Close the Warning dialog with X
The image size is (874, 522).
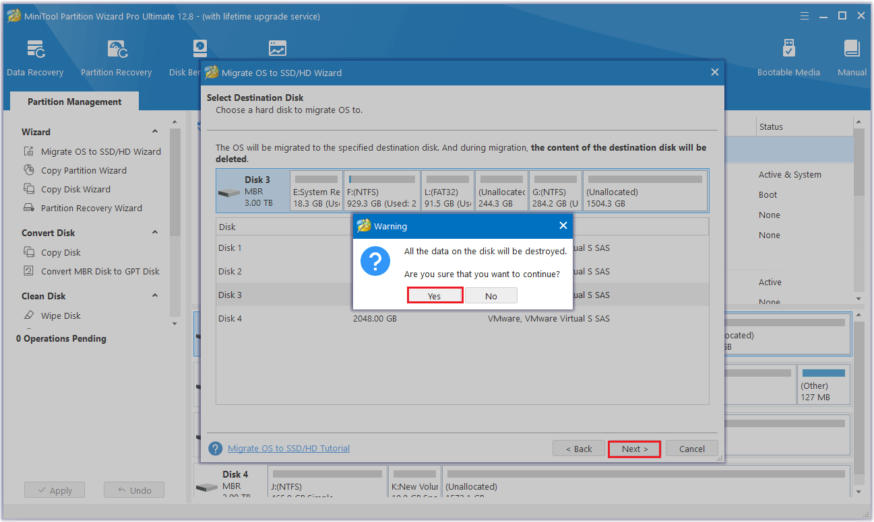click(x=563, y=226)
